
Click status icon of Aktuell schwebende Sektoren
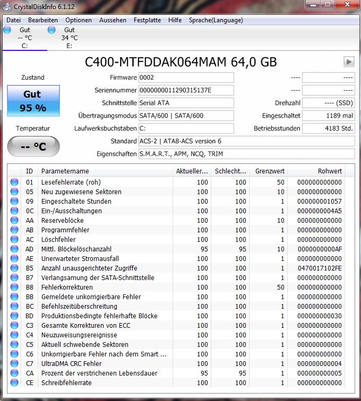pos(14,344)
